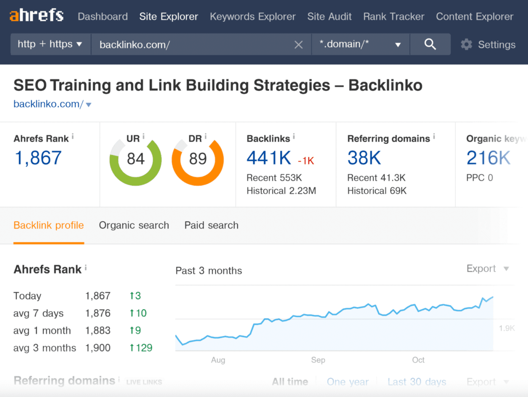Click the UR 84 donut gauge
This screenshot has width=528, height=397.
(x=136, y=160)
